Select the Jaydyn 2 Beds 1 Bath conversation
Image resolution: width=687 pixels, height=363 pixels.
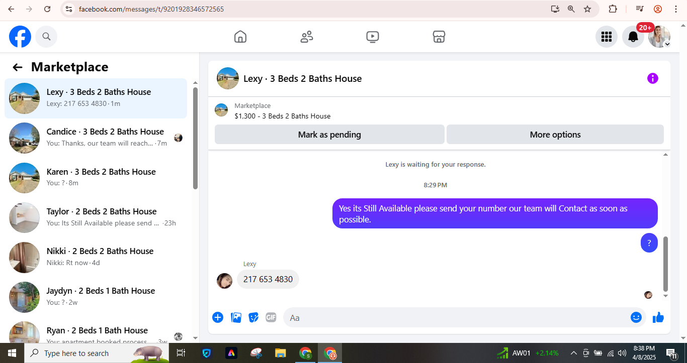pyautogui.click(x=96, y=297)
